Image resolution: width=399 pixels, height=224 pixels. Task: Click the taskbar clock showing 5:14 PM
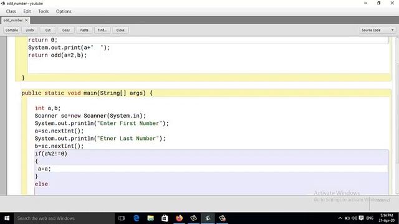(x=387, y=218)
